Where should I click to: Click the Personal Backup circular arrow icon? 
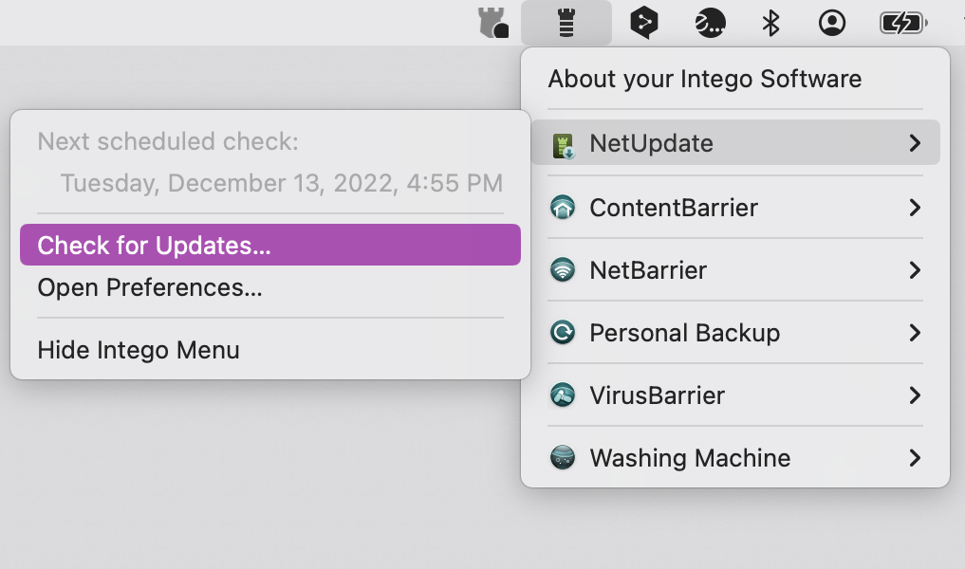click(563, 333)
